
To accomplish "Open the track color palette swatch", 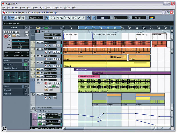I will (152, 18).
